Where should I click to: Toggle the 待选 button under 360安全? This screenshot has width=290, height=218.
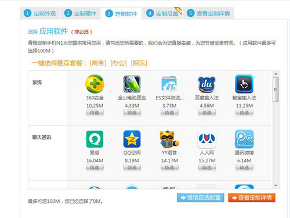tap(95, 113)
